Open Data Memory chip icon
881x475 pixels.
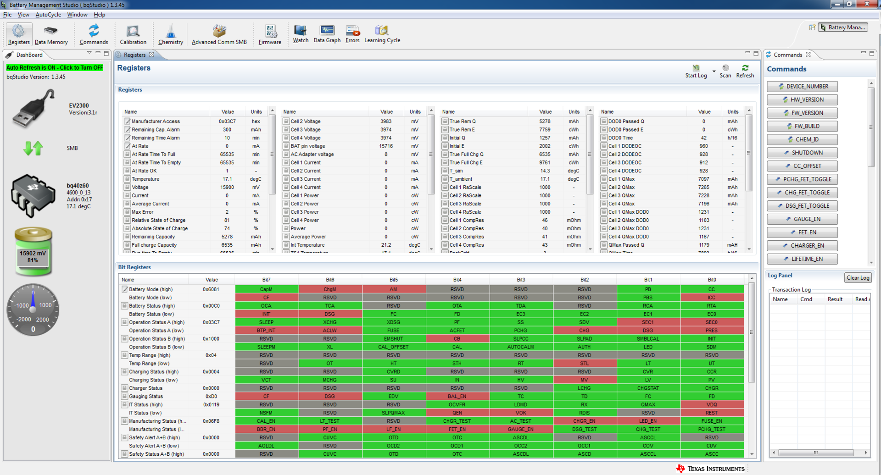(x=51, y=34)
